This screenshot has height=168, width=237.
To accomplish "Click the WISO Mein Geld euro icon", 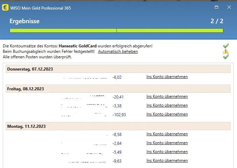I will [x=5, y=7].
